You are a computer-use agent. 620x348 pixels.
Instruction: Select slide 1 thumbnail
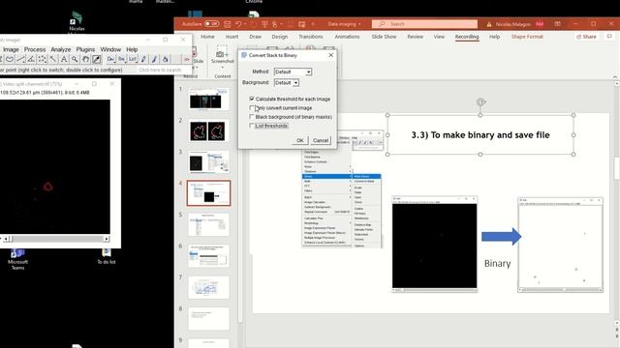pyautogui.click(x=209, y=99)
